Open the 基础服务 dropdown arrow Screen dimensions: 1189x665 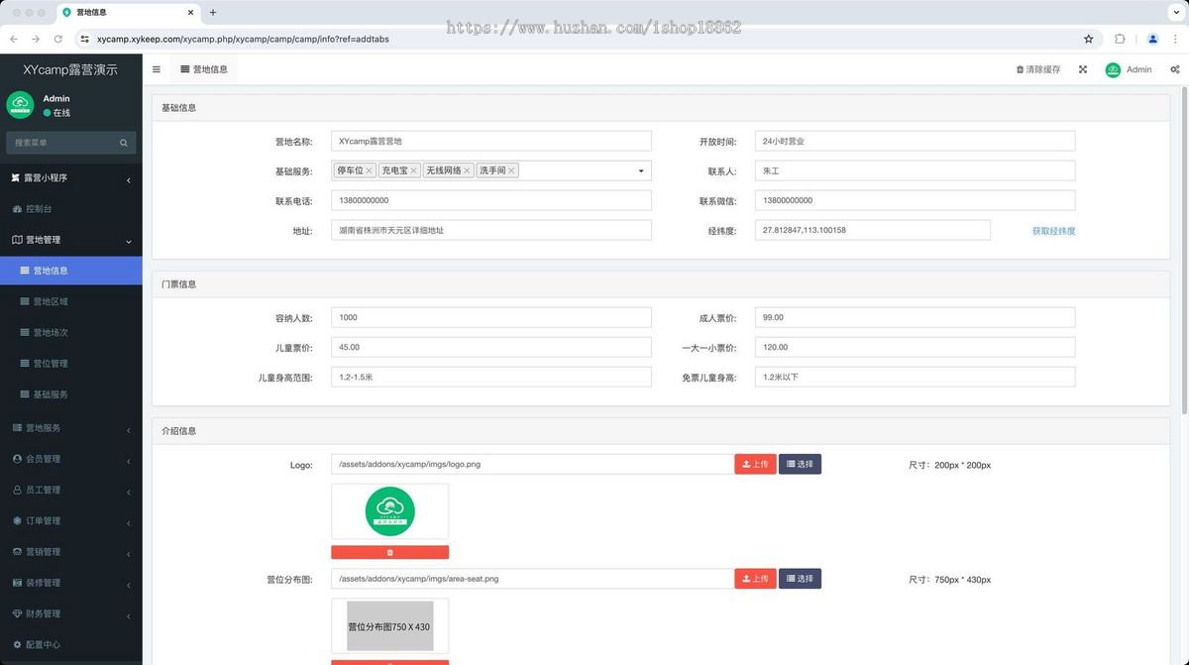(640, 171)
